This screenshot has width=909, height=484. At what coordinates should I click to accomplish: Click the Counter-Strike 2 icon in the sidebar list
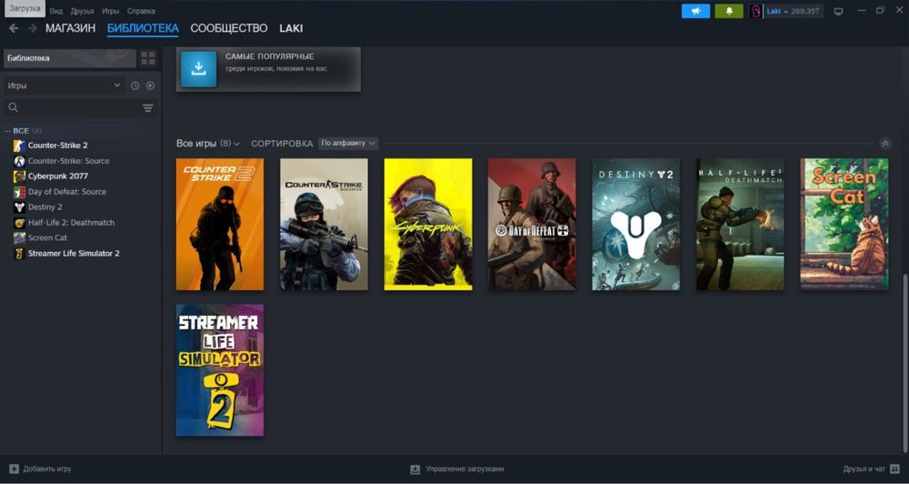click(x=20, y=146)
